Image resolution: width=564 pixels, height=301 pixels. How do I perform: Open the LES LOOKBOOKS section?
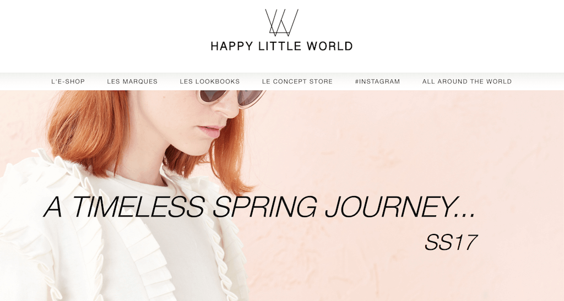tap(210, 81)
